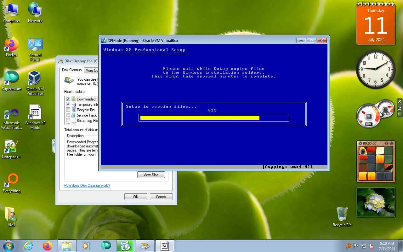Select the Oracle VM VirtualBox desktop shortcut
This screenshot has height=252, width=403.
click(35, 83)
